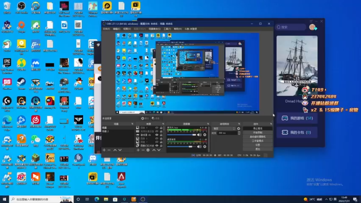Remove the selected scene with the minus icon
Screen dimensions: 361x203
click(x=109, y=150)
